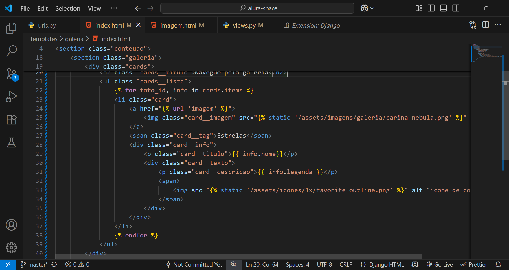Open the Copilot chat icon in title bar
Screen dimensions: 509x270
click(364, 8)
